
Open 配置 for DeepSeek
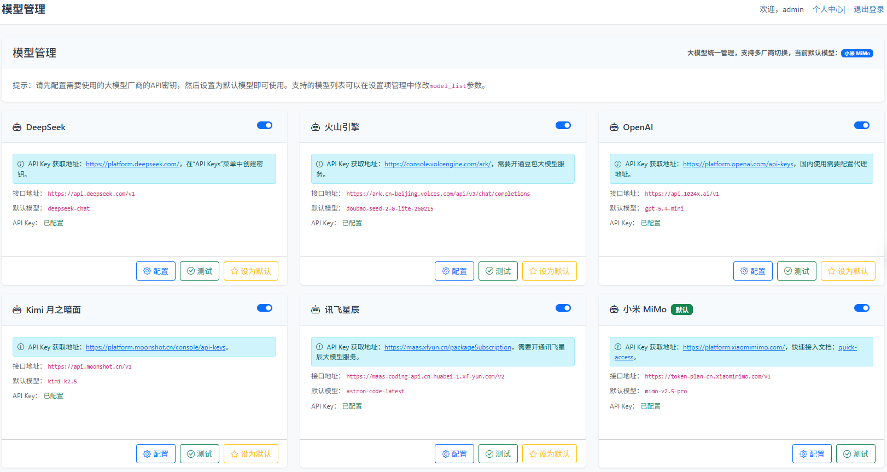156,271
